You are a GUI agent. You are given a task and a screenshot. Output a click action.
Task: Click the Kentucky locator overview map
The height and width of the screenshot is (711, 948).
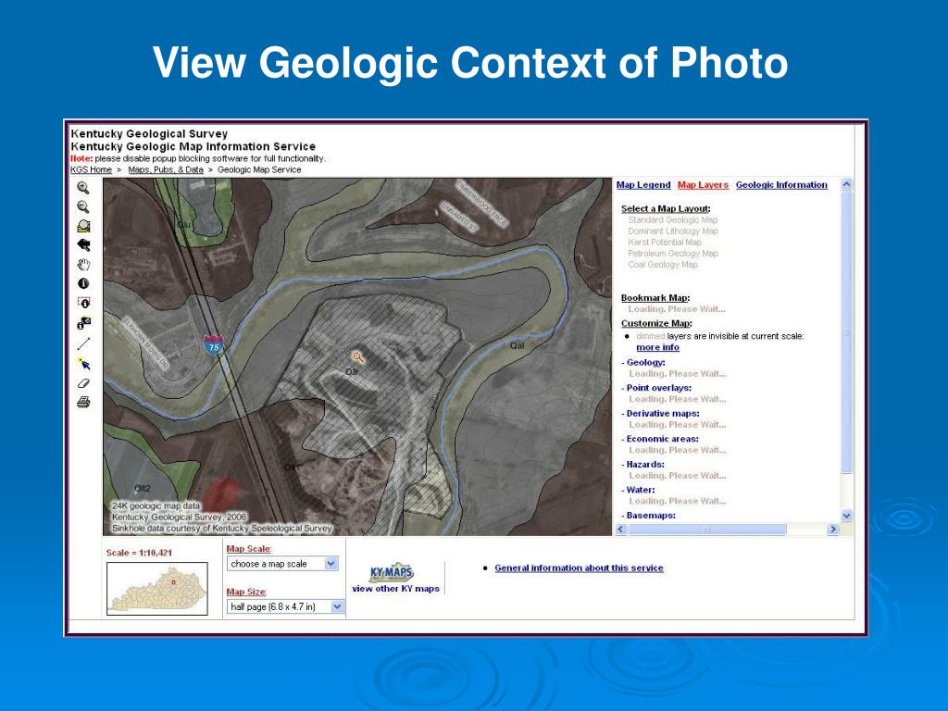[157, 589]
